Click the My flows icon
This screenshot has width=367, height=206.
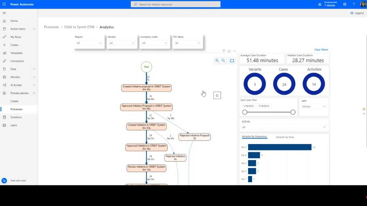point(4,37)
